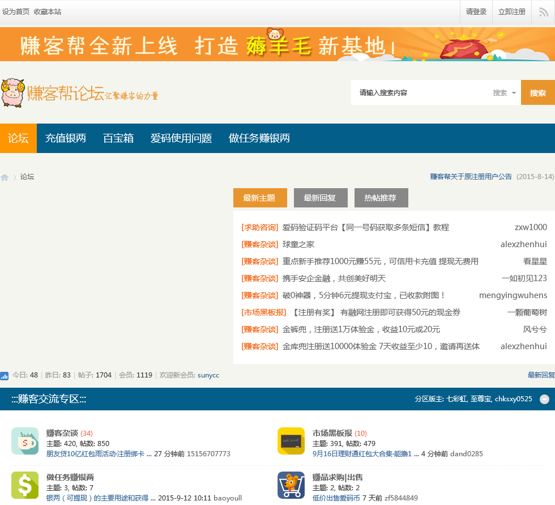View moderator 七彩虹 profile
Viewport: 555px width, 505px height.
(x=456, y=399)
